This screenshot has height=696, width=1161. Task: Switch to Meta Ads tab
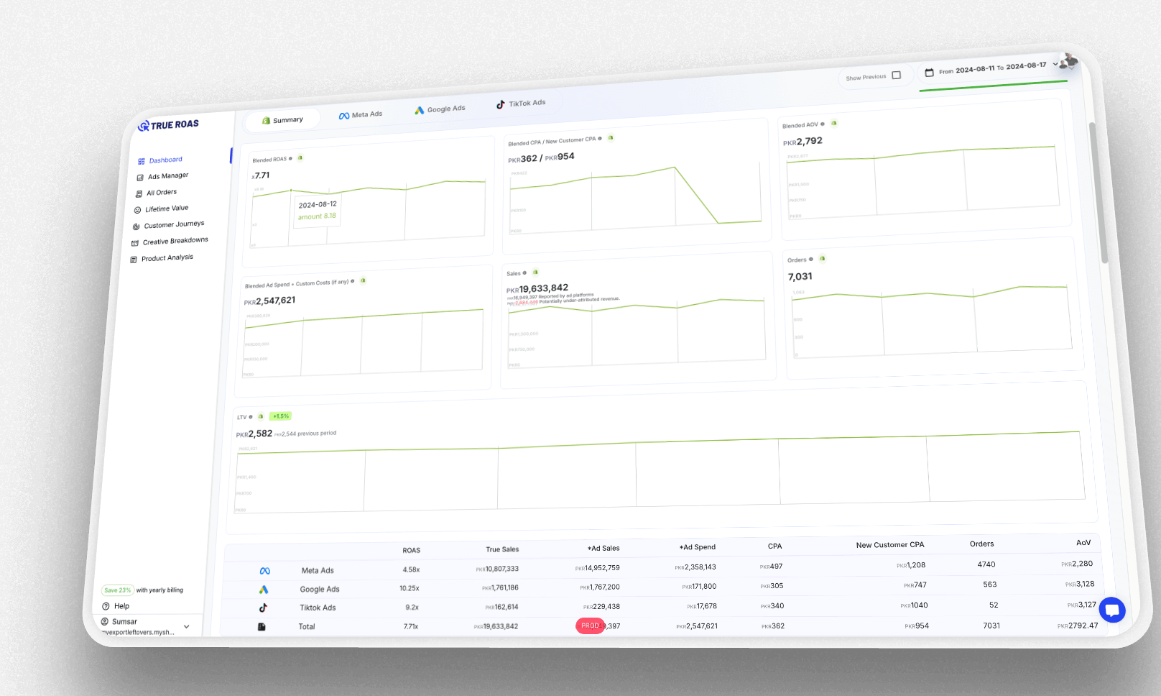point(361,114)
